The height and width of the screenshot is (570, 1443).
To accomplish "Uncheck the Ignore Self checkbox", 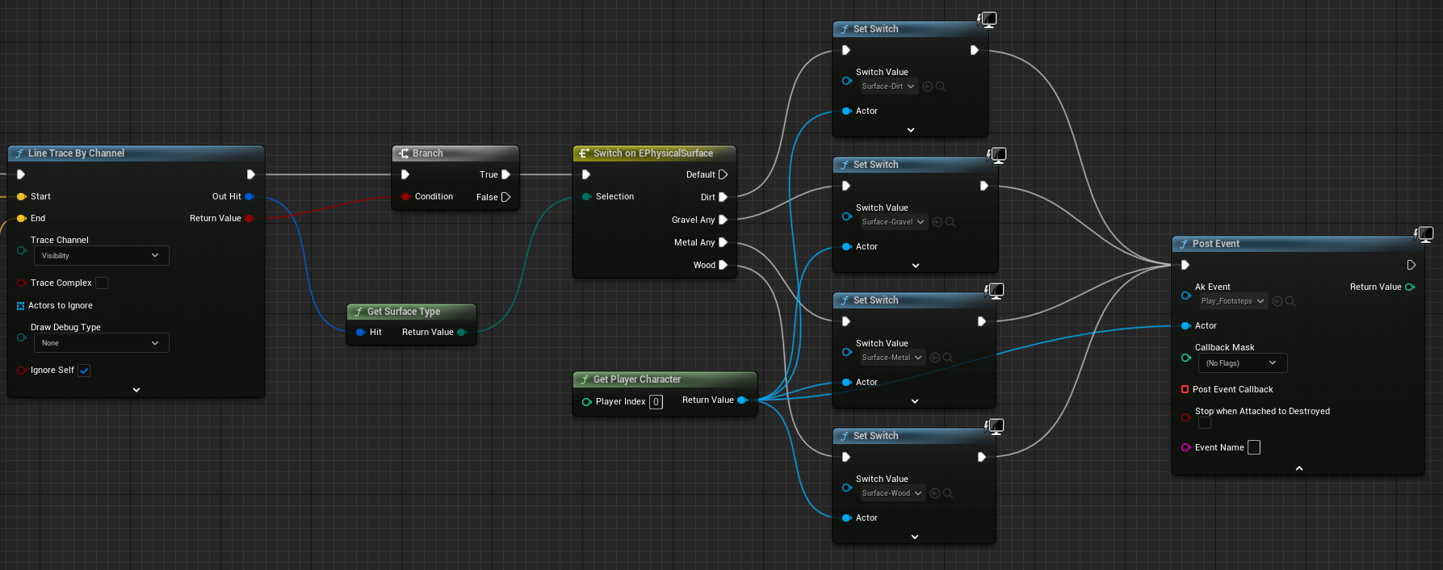I will 84,371.
